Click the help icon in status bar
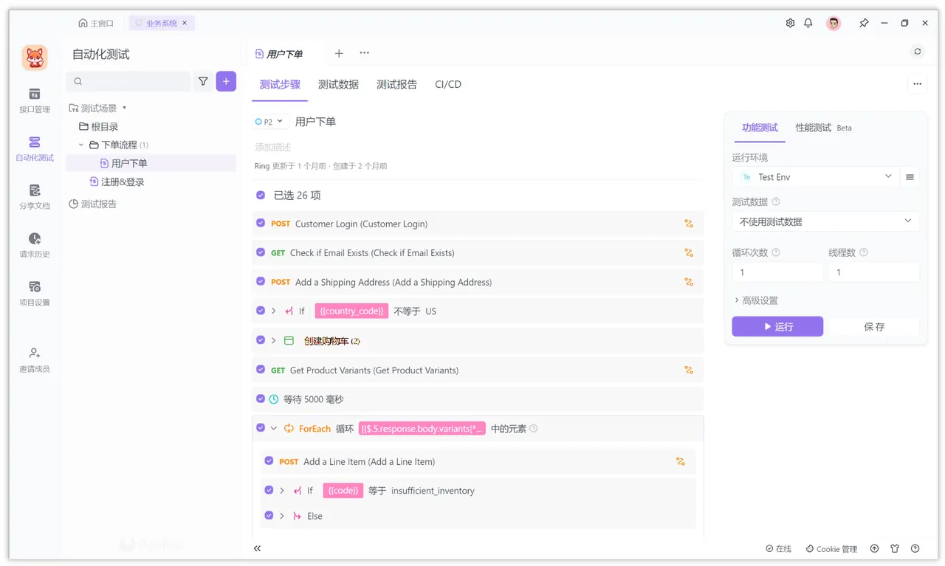Viewport: 945px width, 566px height. (915, 548)
